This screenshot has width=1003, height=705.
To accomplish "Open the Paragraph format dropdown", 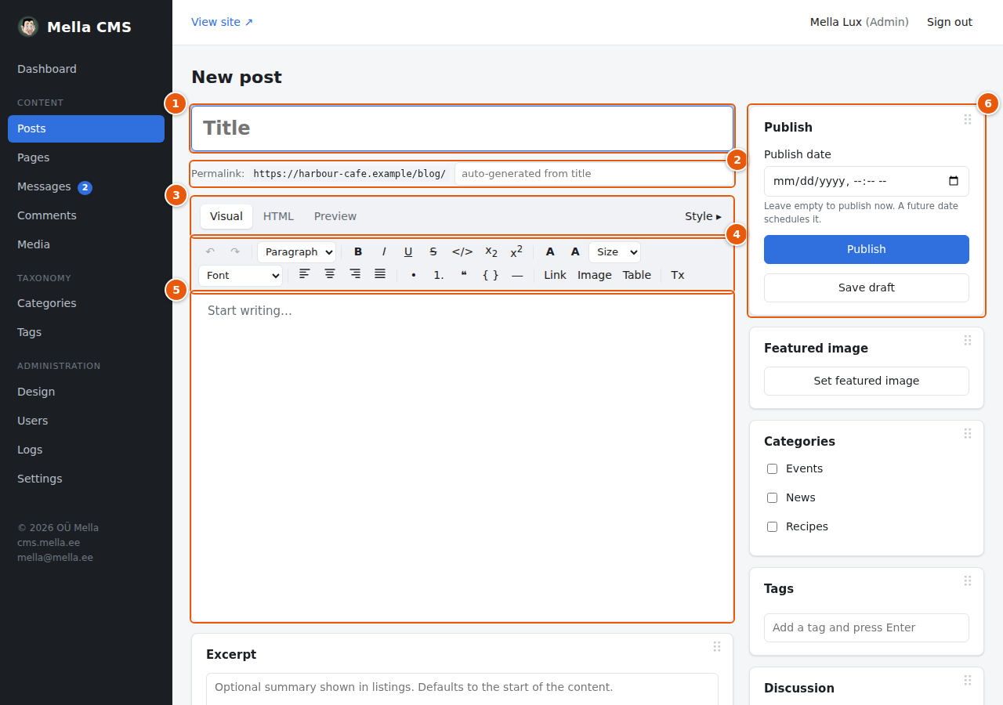I will pos(296,251).
